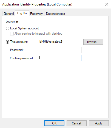Dismiss changes with the Cancel button
The width and height of the screenshot is (111, 128).
click(76, 123)
